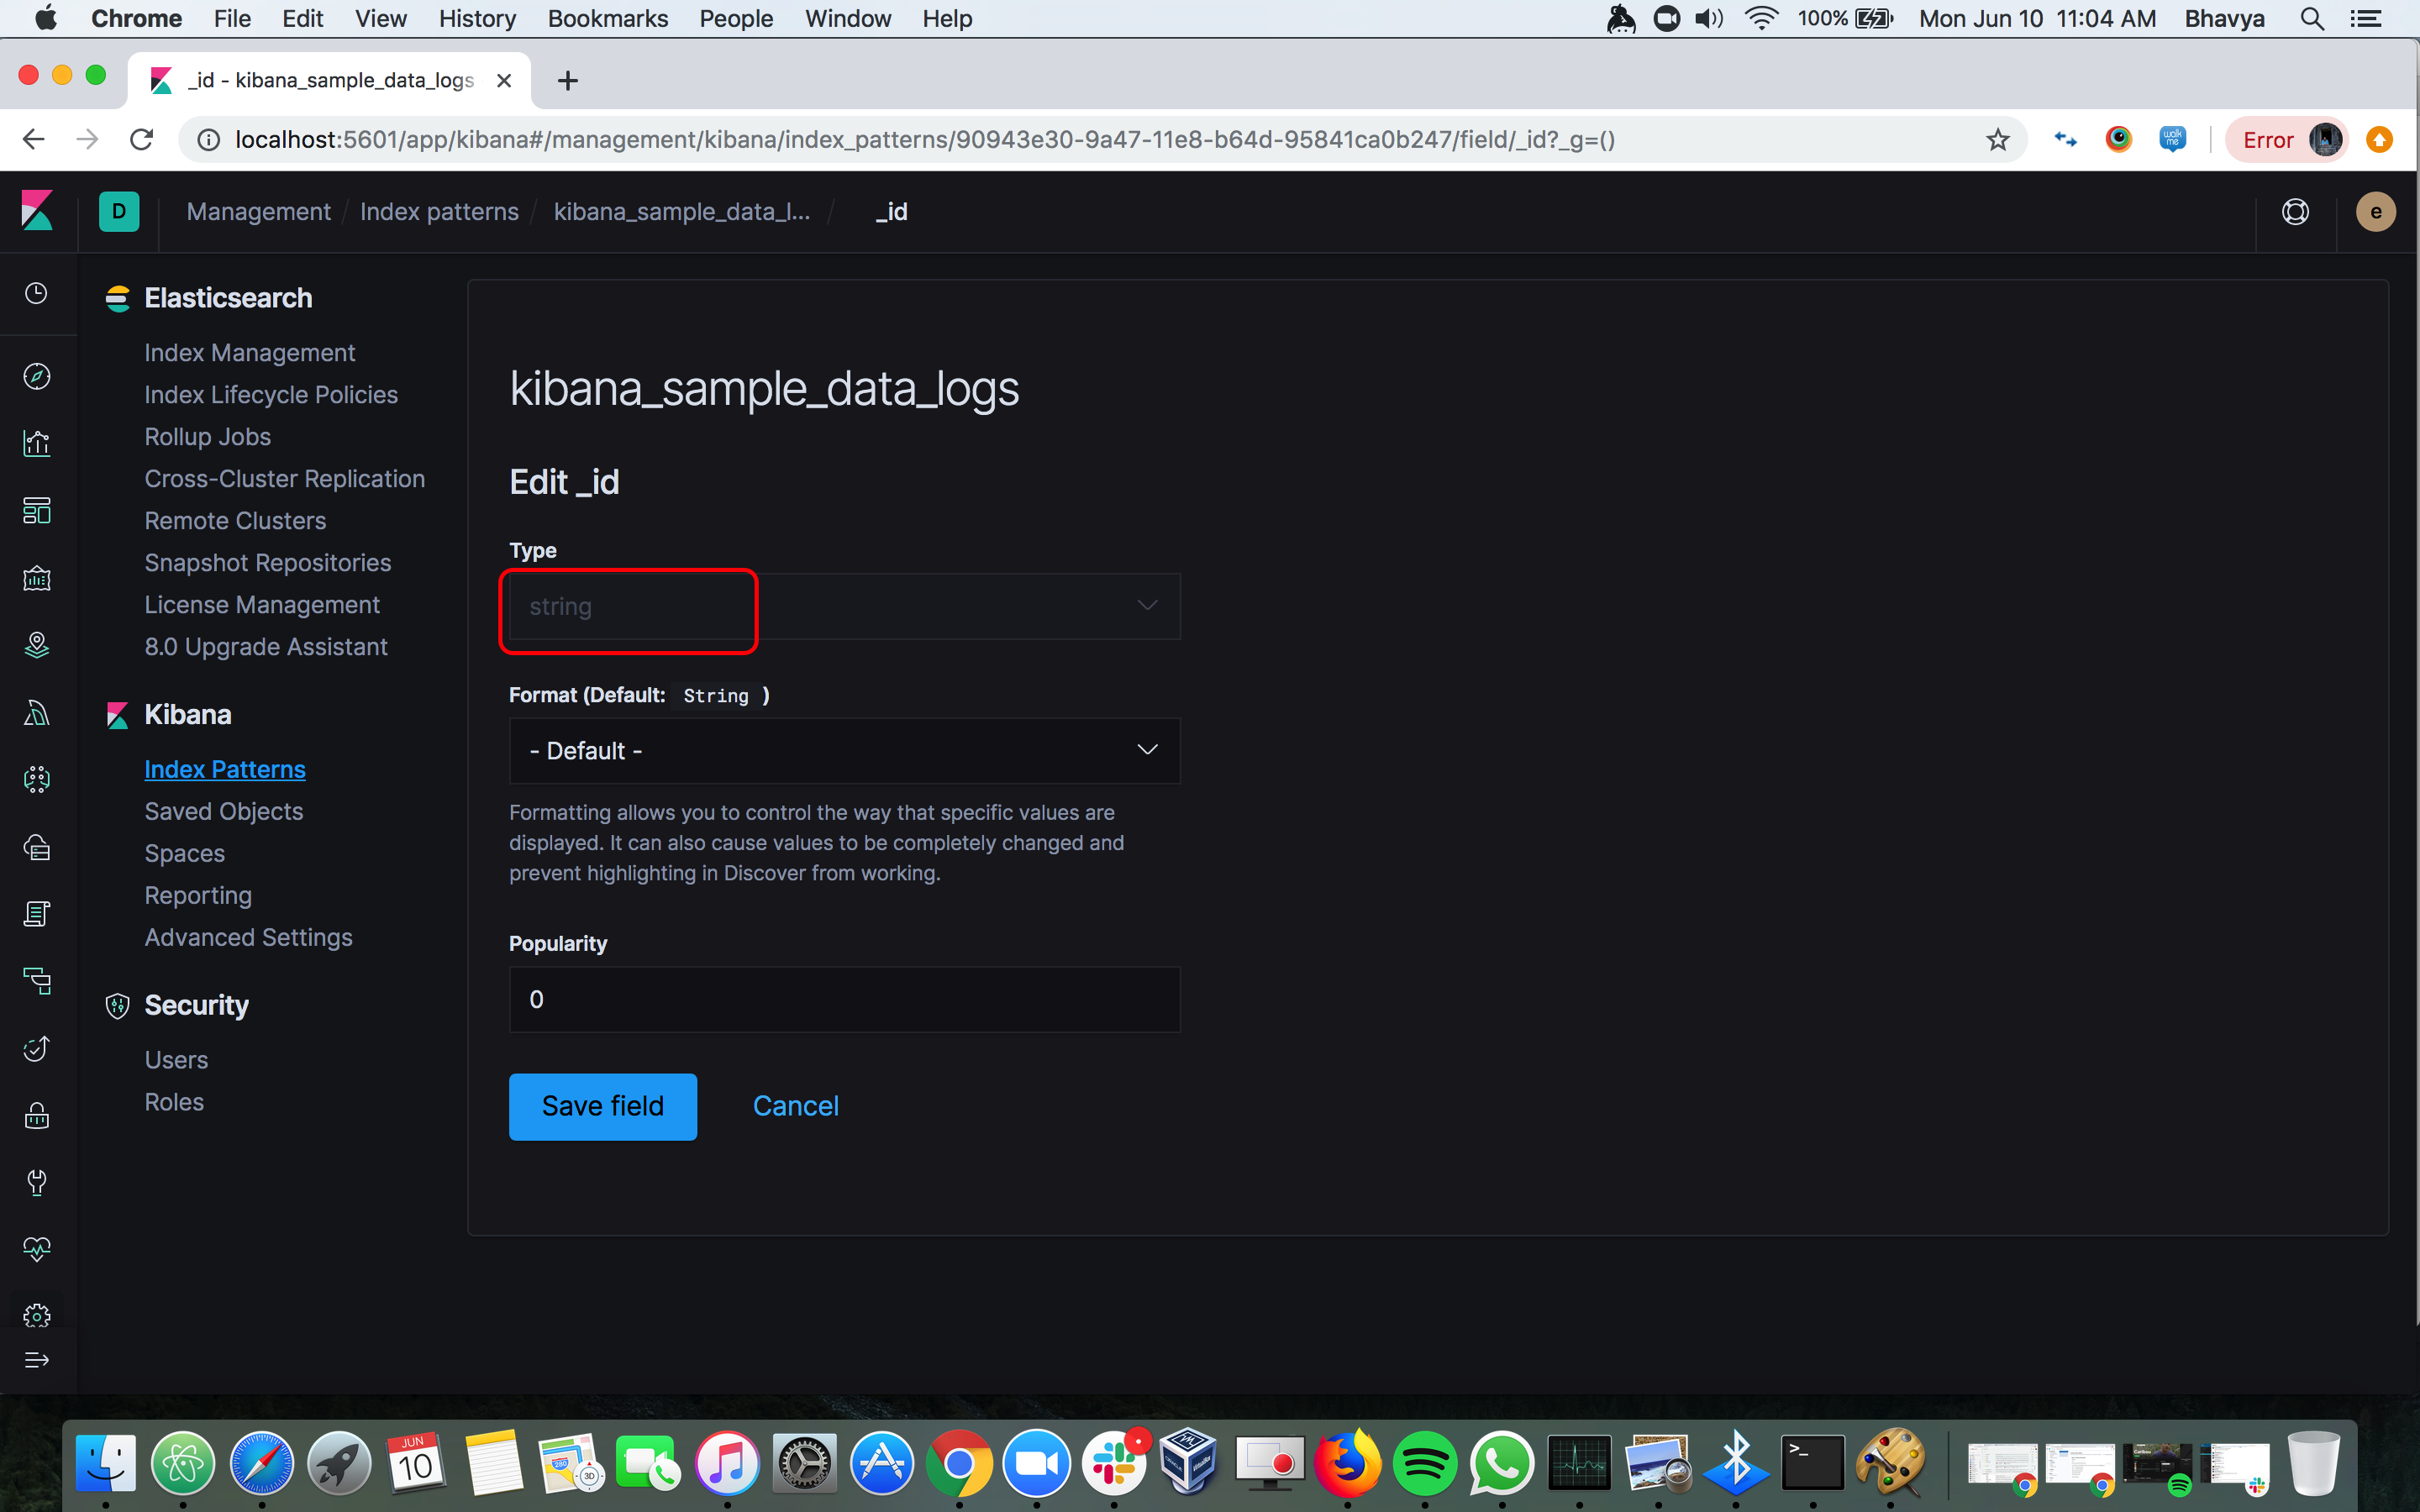The height and width of the screenshot is (1512, 2420).
Task: Collapse the navigation with the arrow icon
Action: click(36, 1359)
